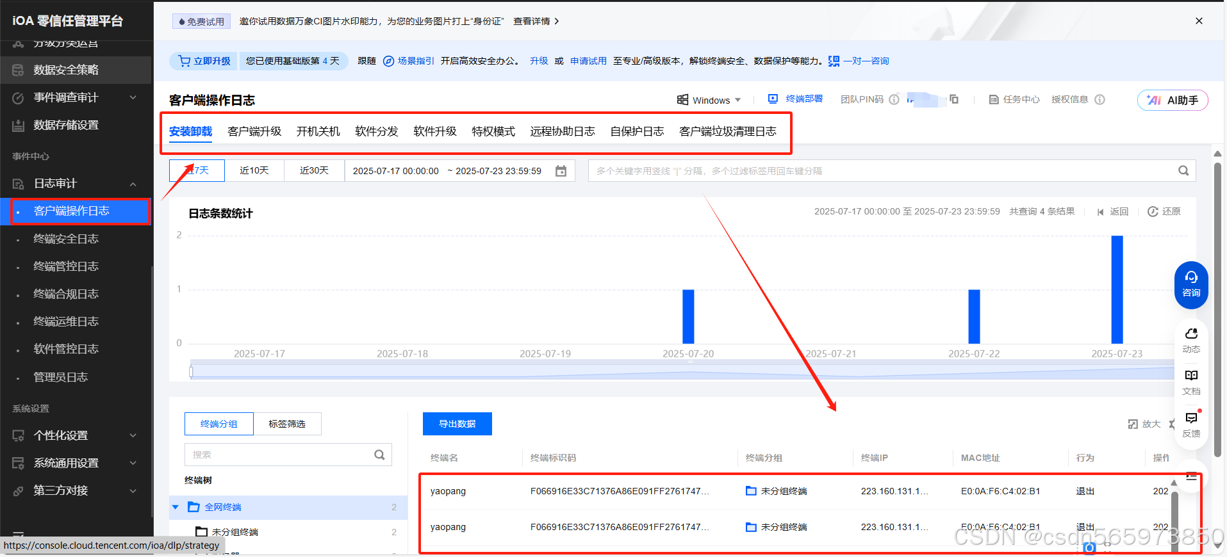Viewport: 1227px width, 557px height.
Task: Click the 2025-07-20 chart bar
Action: [688, 316]
